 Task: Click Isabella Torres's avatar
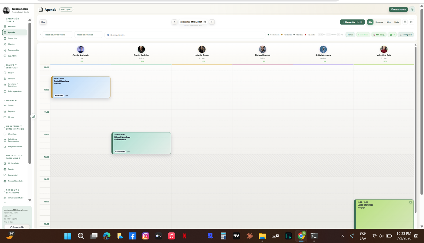click(202, 49)
